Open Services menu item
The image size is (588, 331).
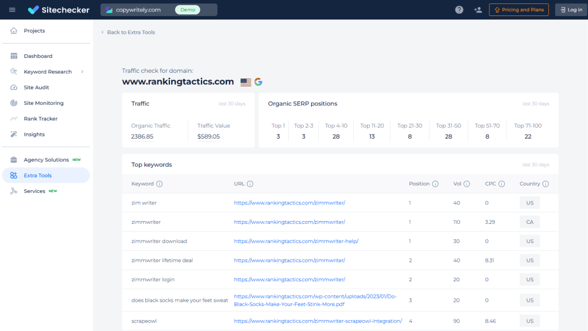[34, 191]
